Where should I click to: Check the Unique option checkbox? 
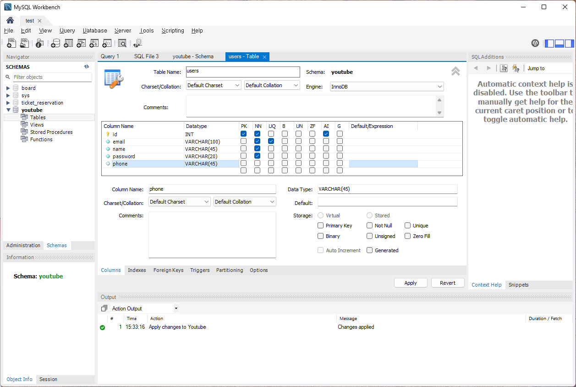pos(408,226)
